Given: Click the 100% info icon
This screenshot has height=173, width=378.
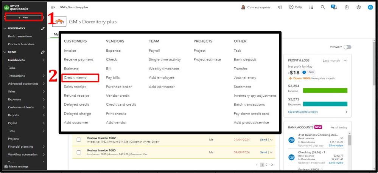Looking at the screenshot, I should 304,72.
